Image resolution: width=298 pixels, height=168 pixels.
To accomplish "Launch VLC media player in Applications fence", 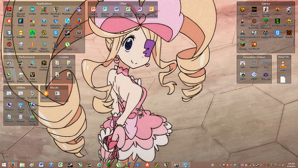I will click(x=32, y=44).
